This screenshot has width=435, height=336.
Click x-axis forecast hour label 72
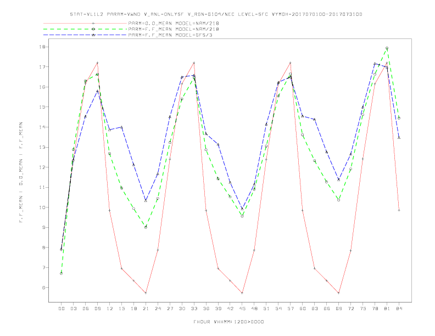(x=350, y=309)
